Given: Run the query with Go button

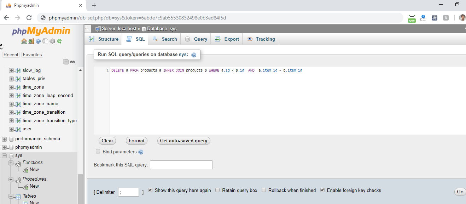Looking at the screenshot, I should tap(460, 192).
